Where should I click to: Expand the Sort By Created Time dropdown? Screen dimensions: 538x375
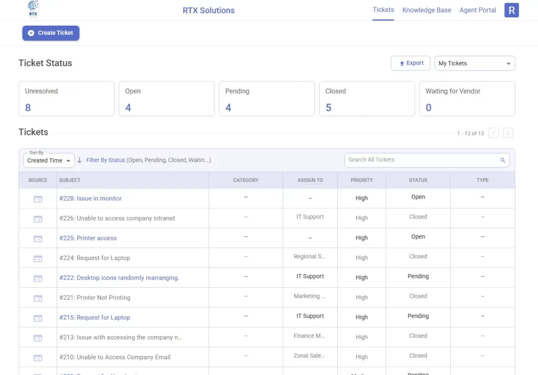49,160
